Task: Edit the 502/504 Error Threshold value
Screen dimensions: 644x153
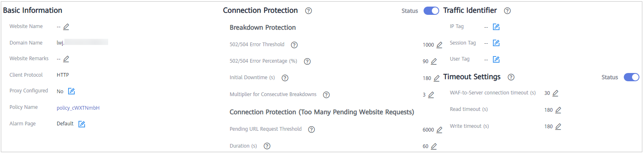Action: pyautogui.click(x=439, y=45)
